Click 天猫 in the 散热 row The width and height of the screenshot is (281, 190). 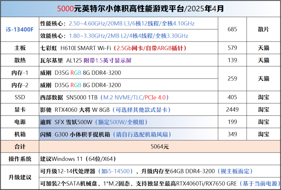pos(264,60)
